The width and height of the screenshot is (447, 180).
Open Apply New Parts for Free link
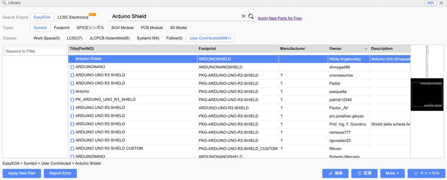coord(280,18)
